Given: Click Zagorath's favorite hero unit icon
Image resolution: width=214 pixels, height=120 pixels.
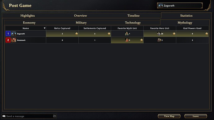Looking at the screenshot, I should pos(159,33).
